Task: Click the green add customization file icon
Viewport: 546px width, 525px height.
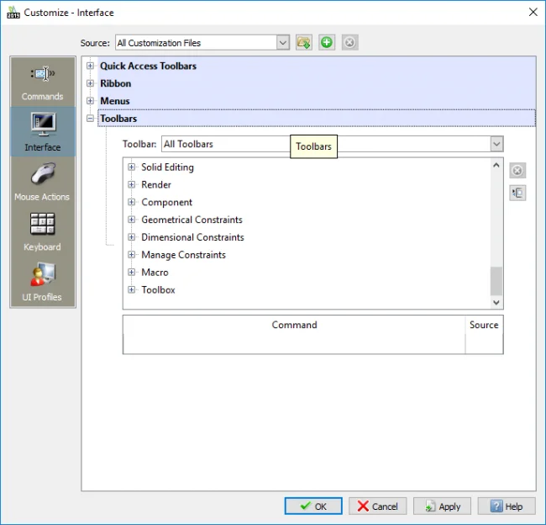Action: point(327,43)
